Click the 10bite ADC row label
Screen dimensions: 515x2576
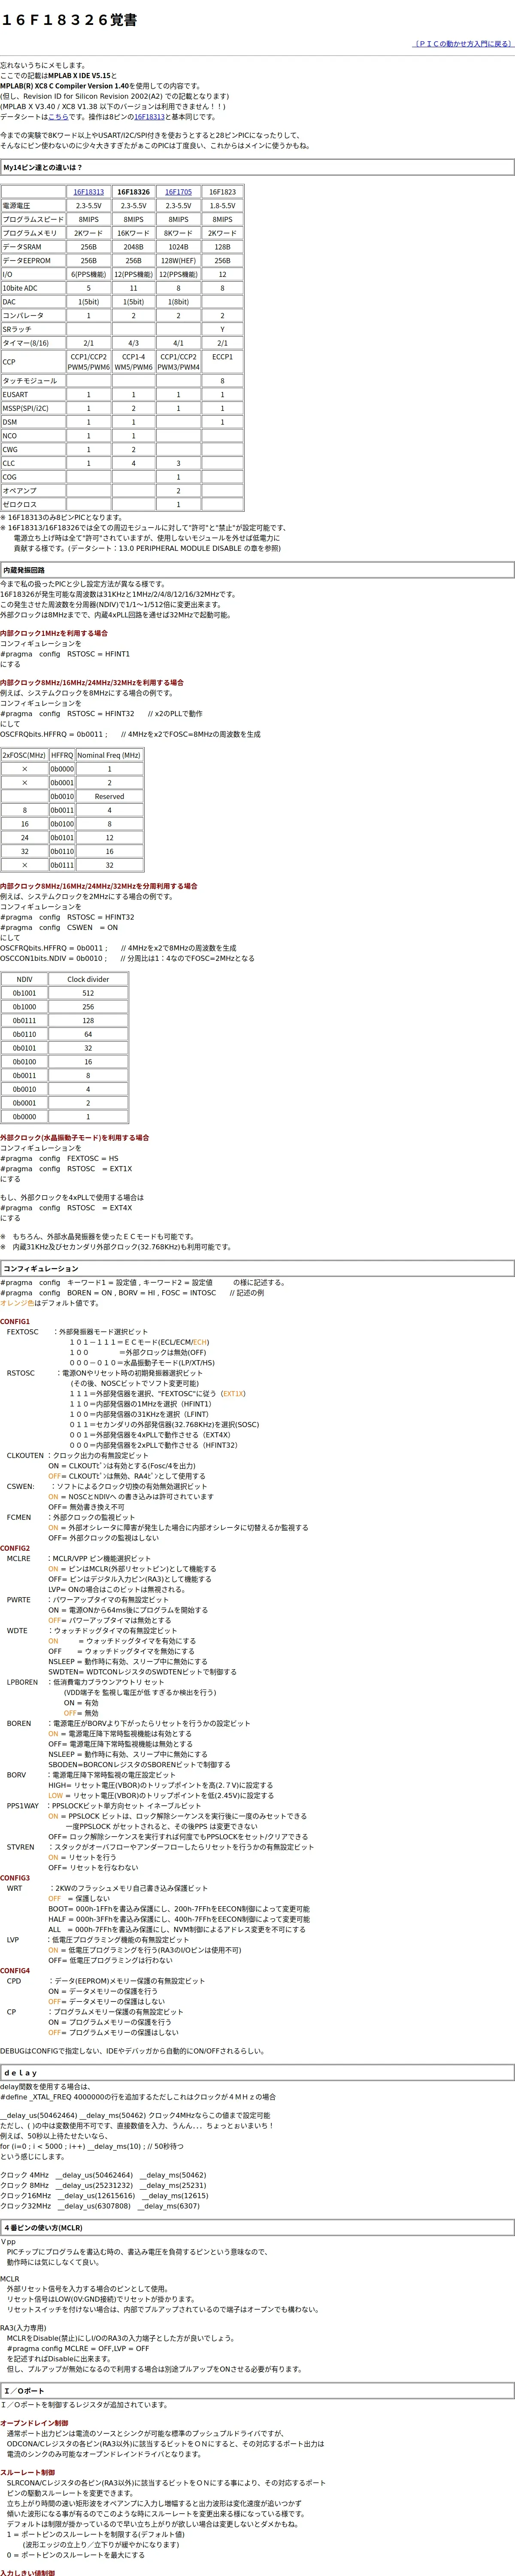pyautogui.click(x=33, y=288)
